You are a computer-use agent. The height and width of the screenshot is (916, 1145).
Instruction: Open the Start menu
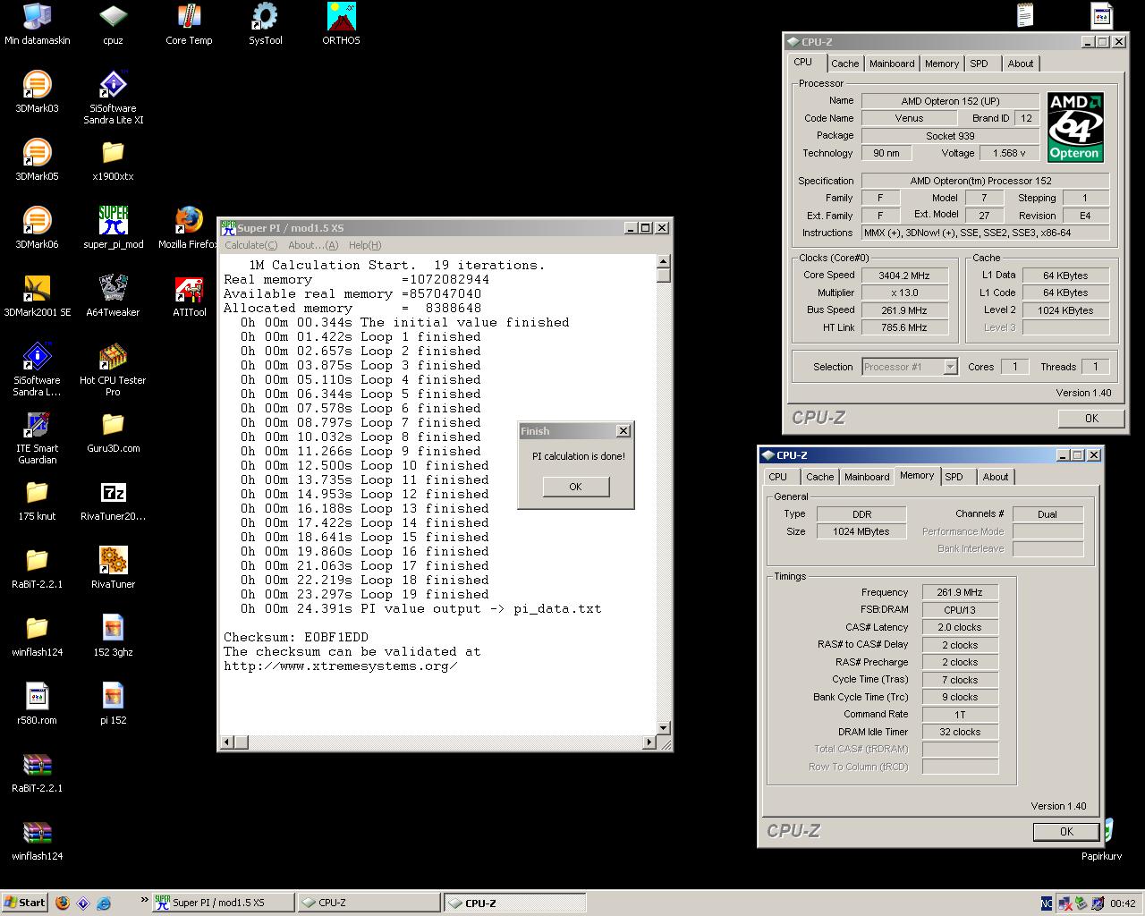pos(24,903)
